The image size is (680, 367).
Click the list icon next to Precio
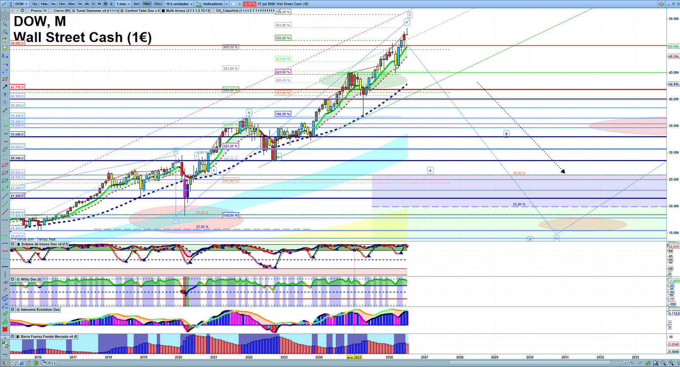(45, 10)
